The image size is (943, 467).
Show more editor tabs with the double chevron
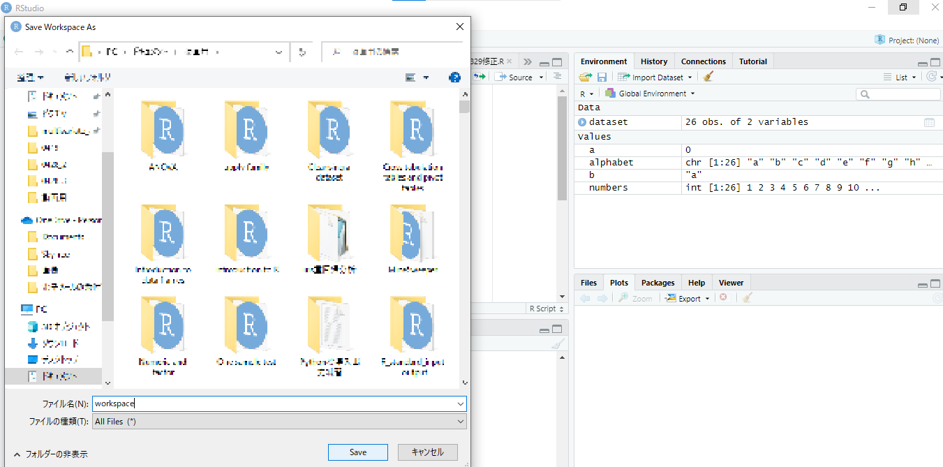[x=527, y=61]
